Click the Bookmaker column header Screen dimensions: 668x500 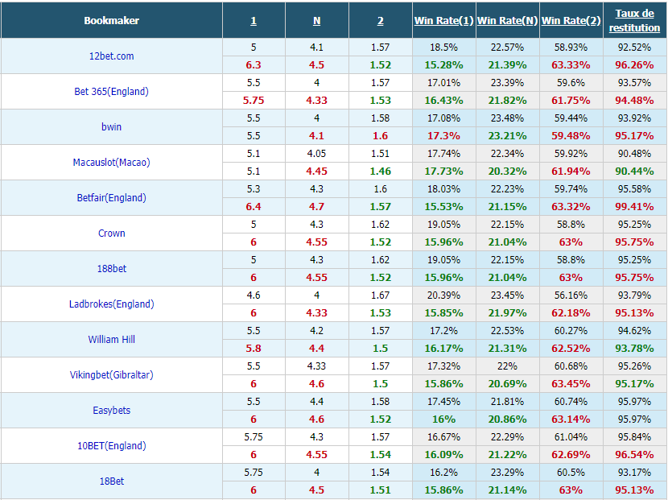coord(111,20)
